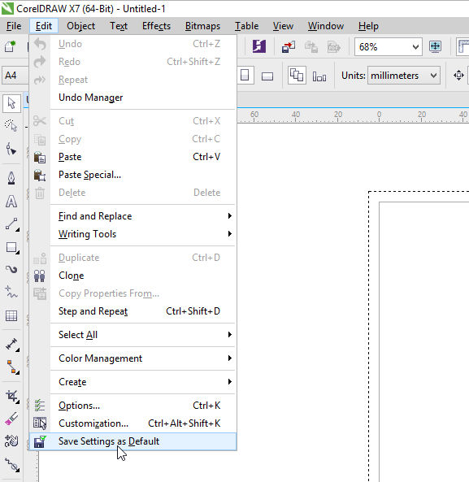Open the Help menu
469x482 pixels.
(368, 26)
